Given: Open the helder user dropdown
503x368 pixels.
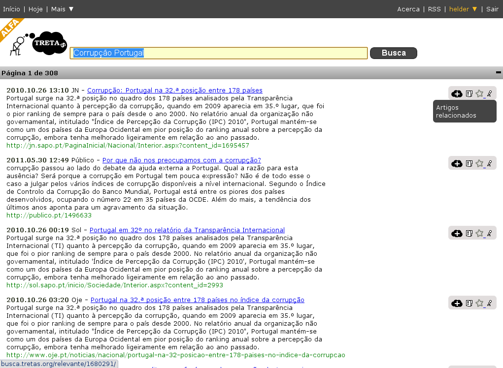Looking at the screenshot, I should (x=463, y=9).
